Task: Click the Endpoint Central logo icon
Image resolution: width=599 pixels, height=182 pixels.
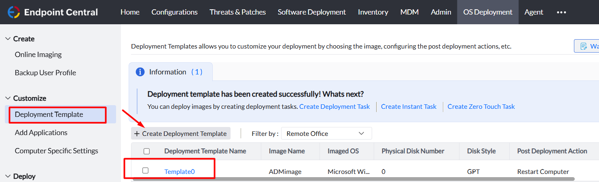Action: click(x=14, y=12)
